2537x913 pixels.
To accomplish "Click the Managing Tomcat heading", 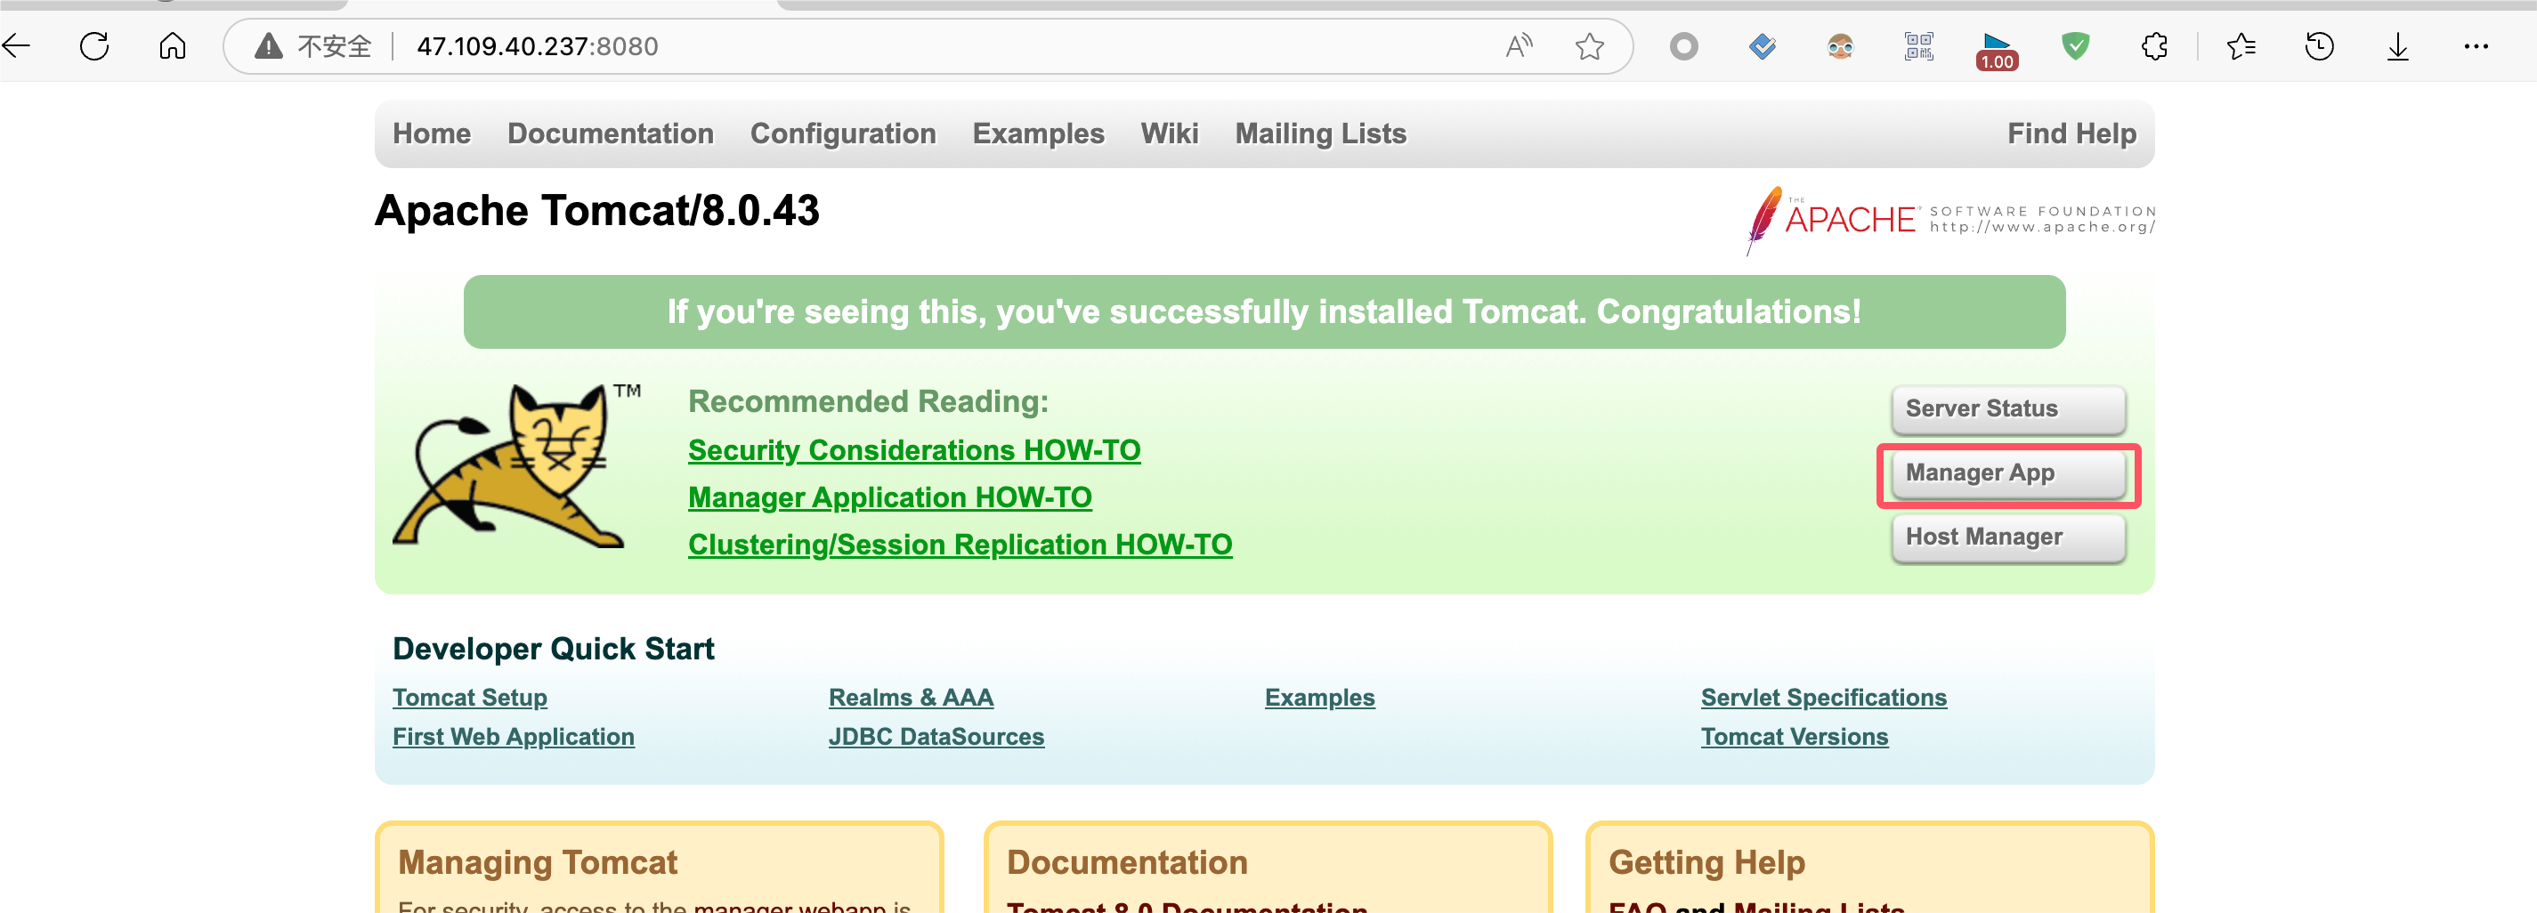I will tap(537, 863).
